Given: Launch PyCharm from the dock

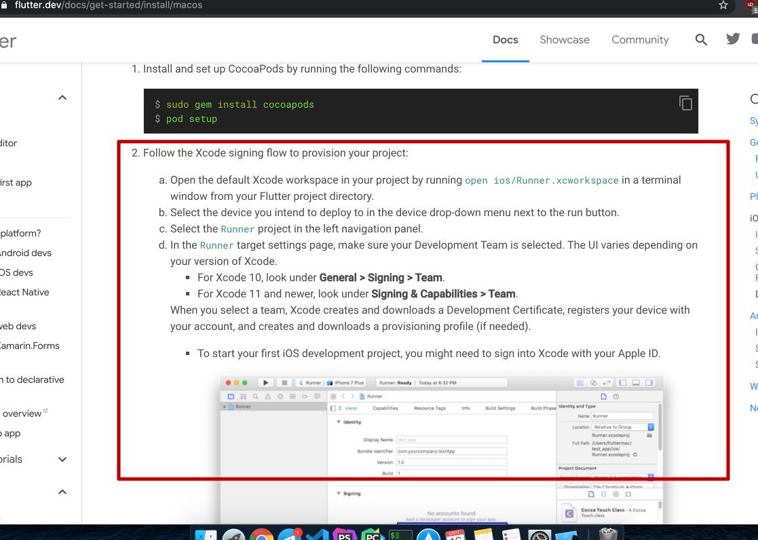Looking at the screenshot, I should tap(373, 534).
